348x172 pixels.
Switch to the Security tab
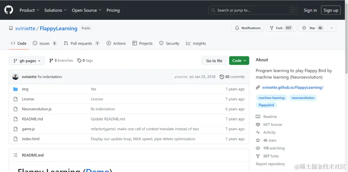coord(169,43)
